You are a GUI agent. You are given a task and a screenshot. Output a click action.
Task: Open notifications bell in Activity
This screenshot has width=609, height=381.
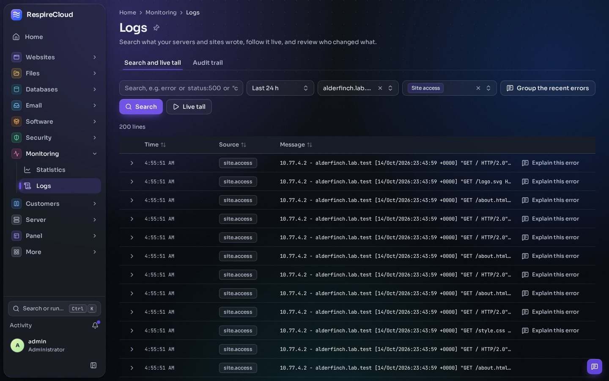point(95,325)
